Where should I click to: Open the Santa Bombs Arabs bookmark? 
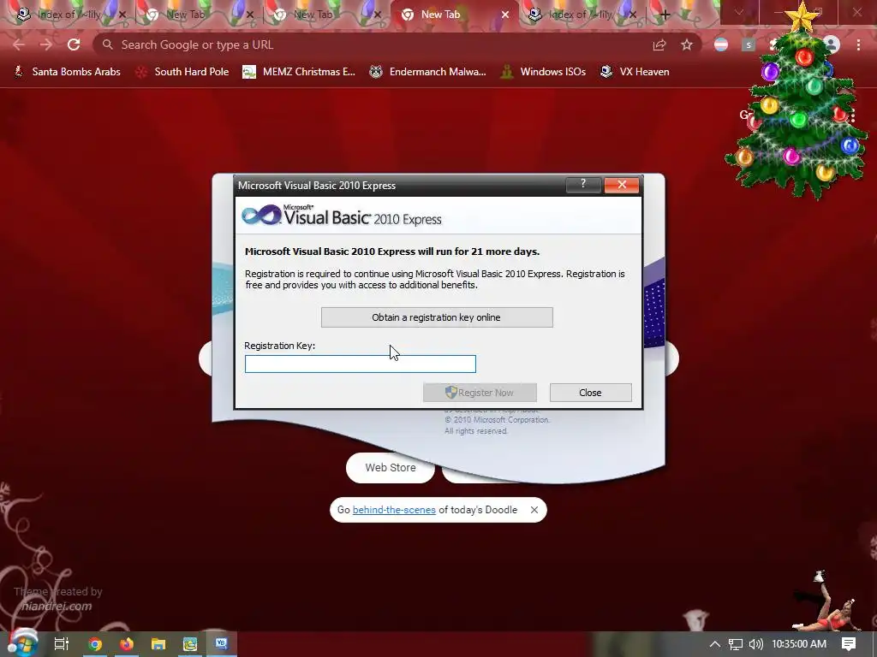pos(67,72)
